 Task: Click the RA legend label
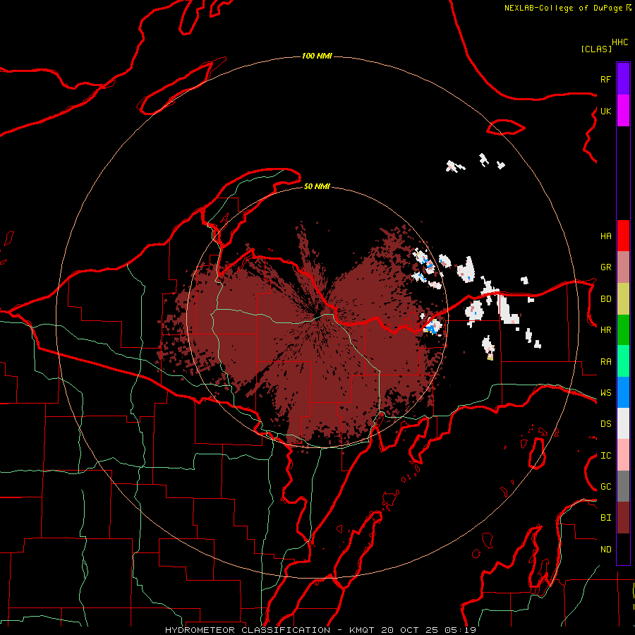tap(605, 362)
